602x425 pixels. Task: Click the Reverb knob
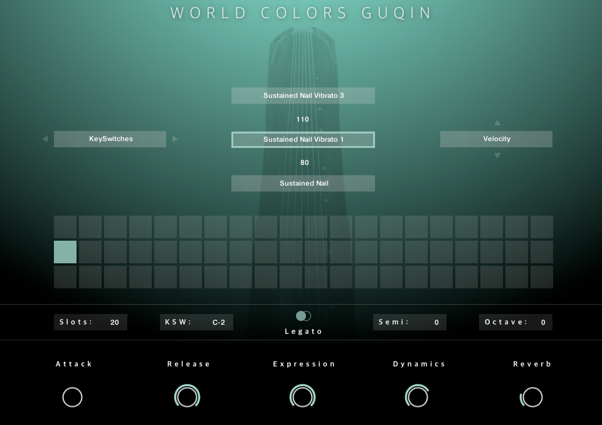pos(532,397)
